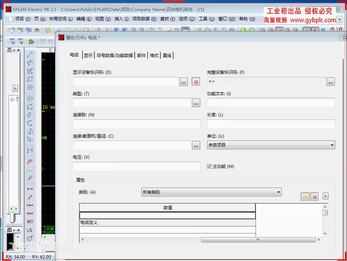Viewport: 347px width, 261px height.
Task: Click red X button beside 显示设备标识符
Action: tap(196, 82)
